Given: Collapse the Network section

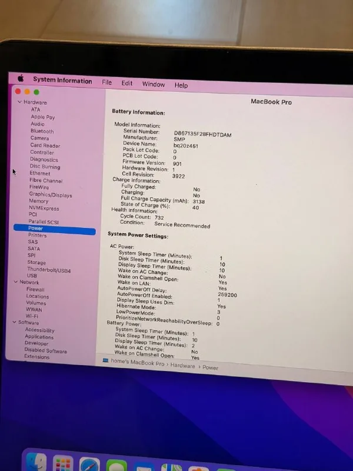Looking at the screenshot, I should pos(16,282).
